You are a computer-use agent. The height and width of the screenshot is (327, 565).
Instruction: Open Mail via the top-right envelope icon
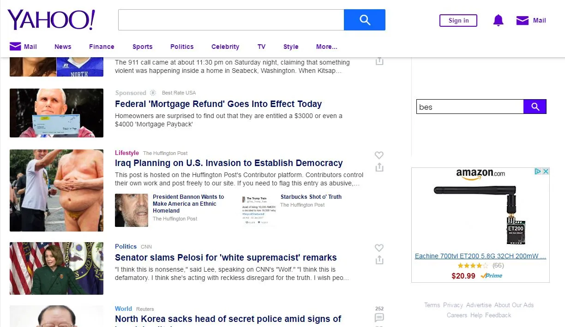[x=522, y=20]
